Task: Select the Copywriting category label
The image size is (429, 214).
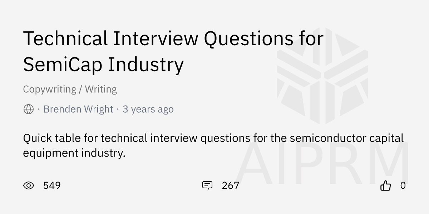Action: (50, 89)
